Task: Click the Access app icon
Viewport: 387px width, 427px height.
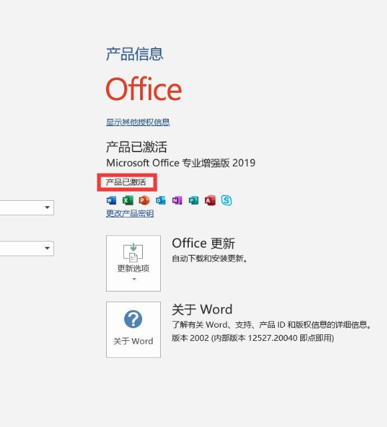Action: click(210, 200)
